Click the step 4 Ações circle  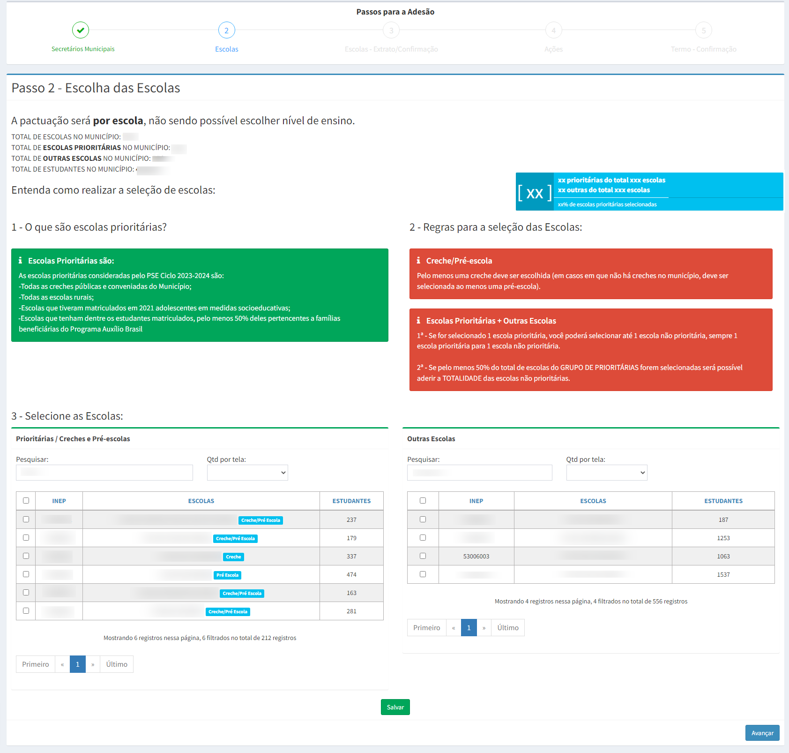(553, 30)
